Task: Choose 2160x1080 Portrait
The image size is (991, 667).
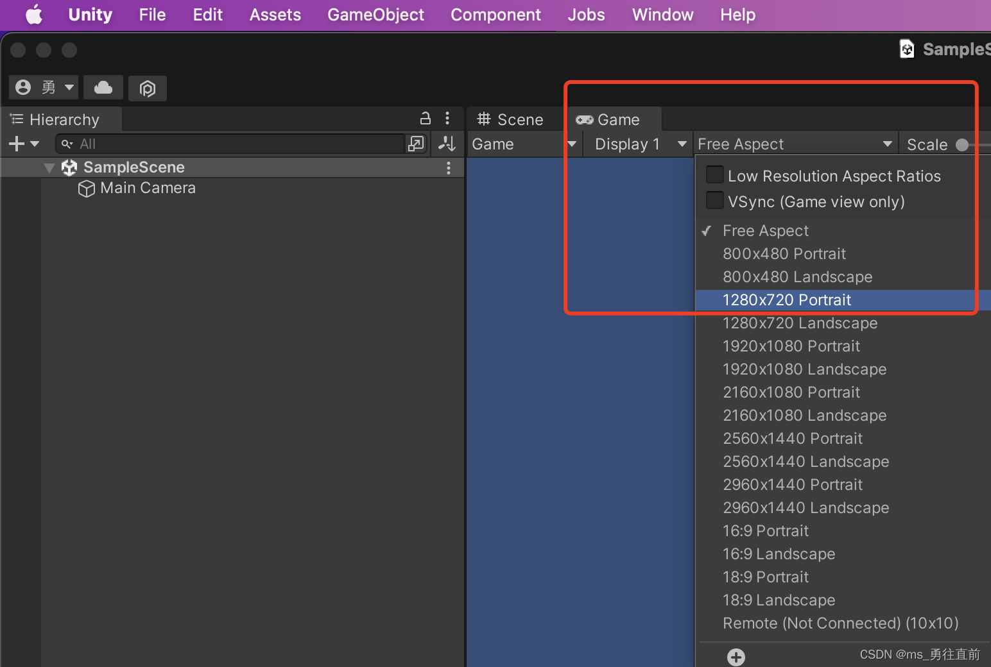Action: tap(843, 392)
